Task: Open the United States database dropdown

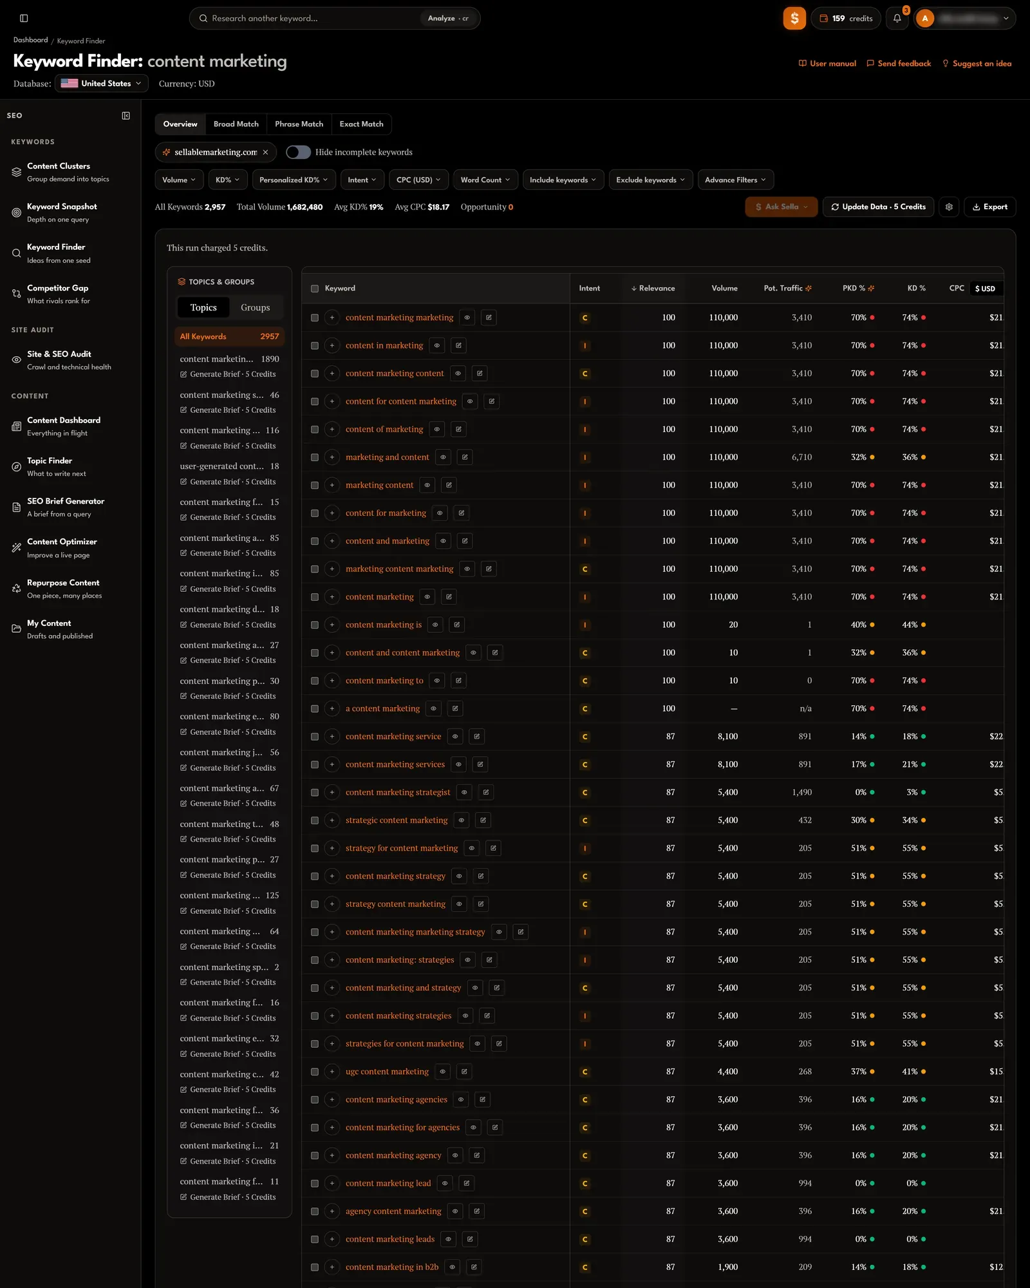Action: pos(102,84)
